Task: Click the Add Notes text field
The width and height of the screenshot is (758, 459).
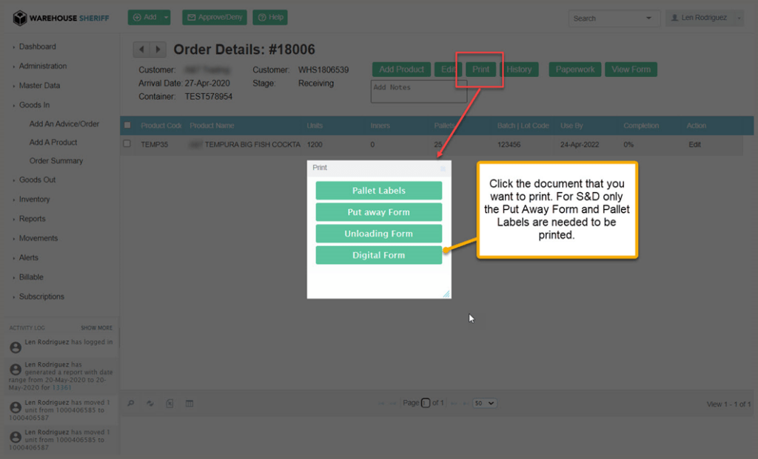Action: 418,92
